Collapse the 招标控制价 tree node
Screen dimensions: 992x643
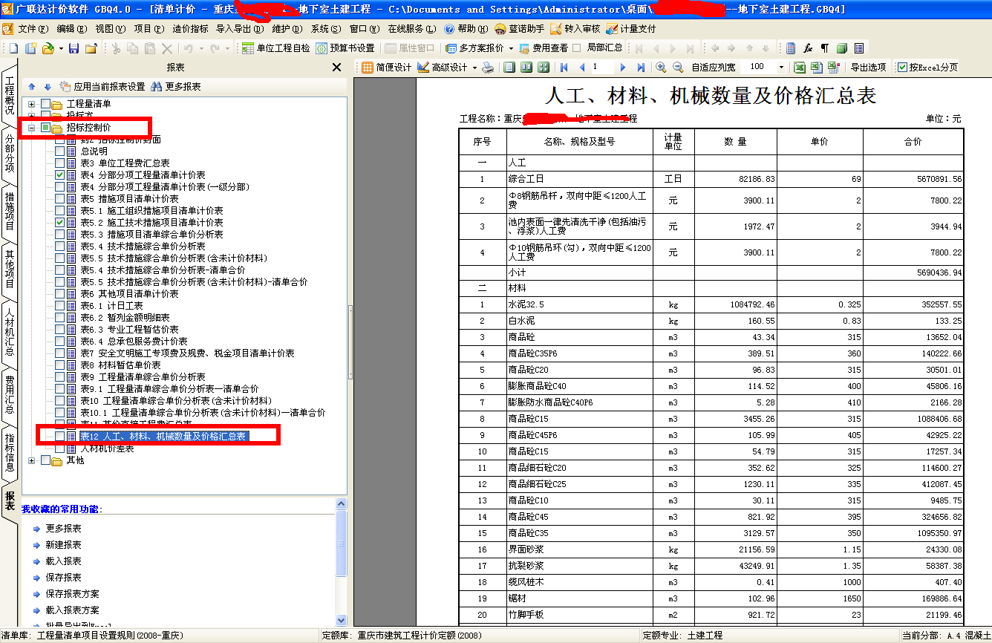[x=32, y=128]
